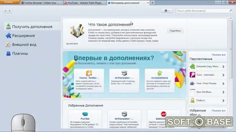The width and height of the screenshot is (236, 132).
Task: Click the InvisibleHand green icon
Action: point(160,73)
